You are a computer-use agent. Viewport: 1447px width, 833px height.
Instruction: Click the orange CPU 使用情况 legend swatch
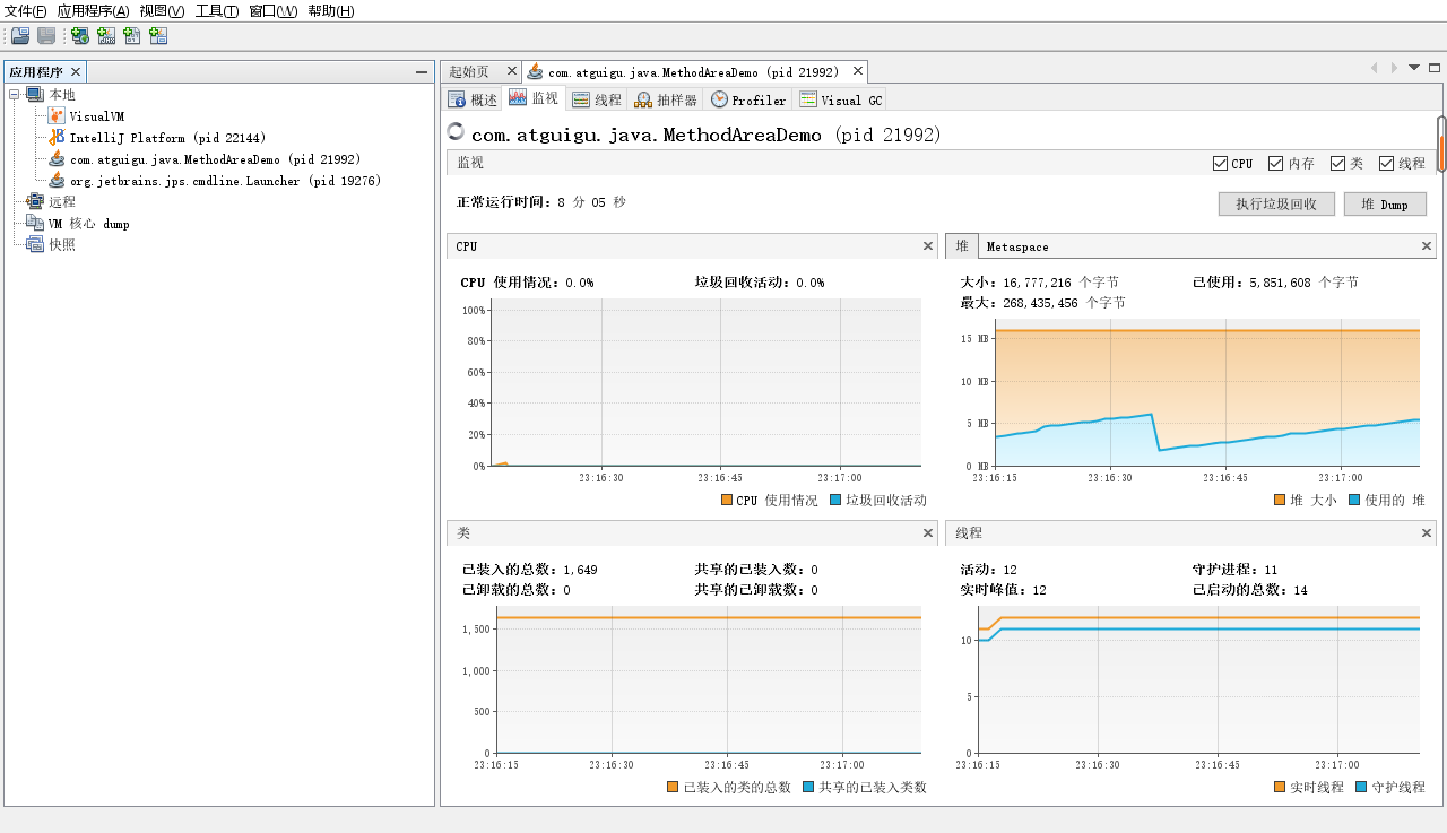point(727,500)
